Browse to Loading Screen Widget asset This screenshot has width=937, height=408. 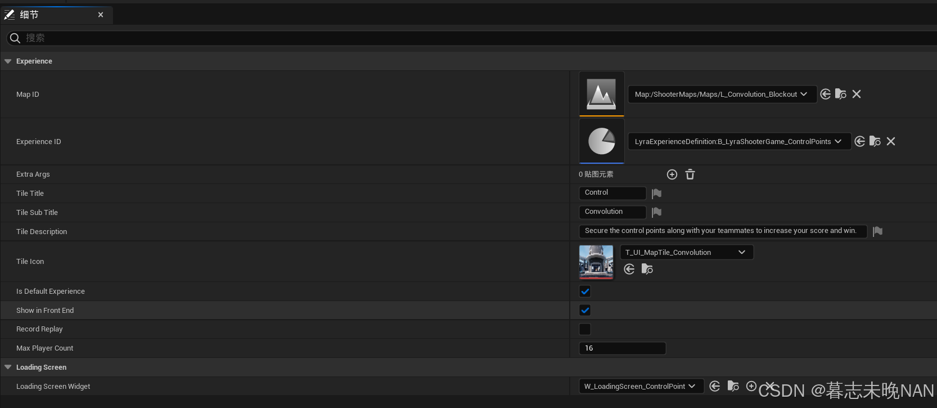click(x=733, y=386)
